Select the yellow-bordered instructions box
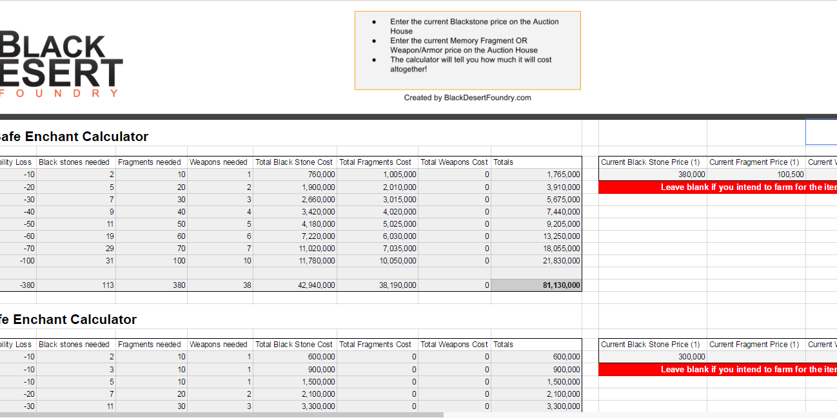Viewport: 837px width, 418px height. (x=468, y=50)
